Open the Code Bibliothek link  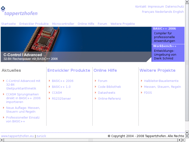click(109, 87)
